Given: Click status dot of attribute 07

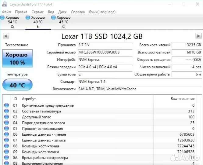Looking at the screenshot, I should [x=6, y=140].
